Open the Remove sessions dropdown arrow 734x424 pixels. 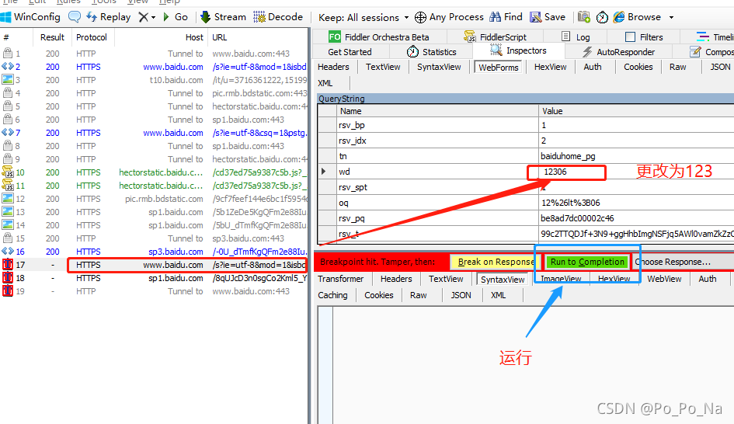click(x=153, y=18)
